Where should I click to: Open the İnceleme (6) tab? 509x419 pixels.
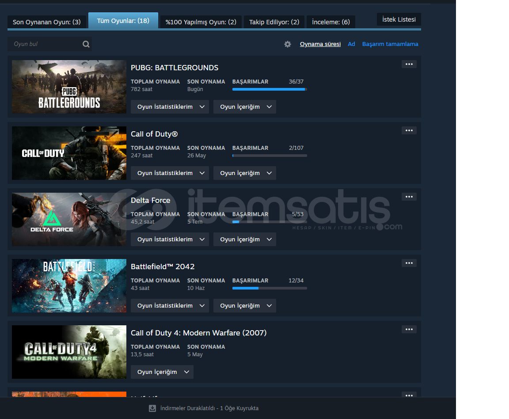(331, 22)
